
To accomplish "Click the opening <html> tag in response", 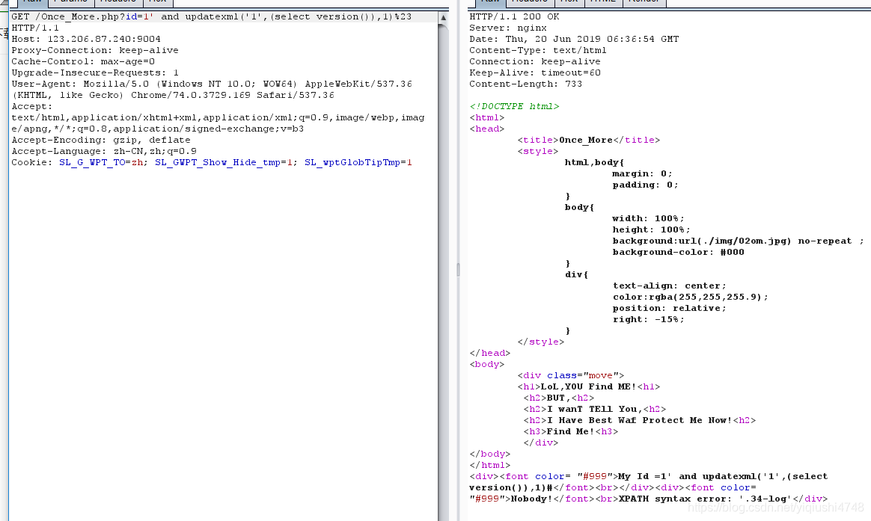I will (x=487, y=117).
